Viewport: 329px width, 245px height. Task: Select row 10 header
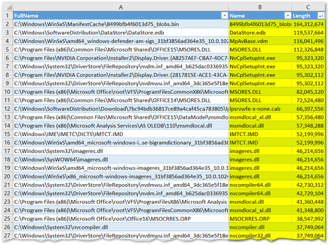[x=7, y=92]
